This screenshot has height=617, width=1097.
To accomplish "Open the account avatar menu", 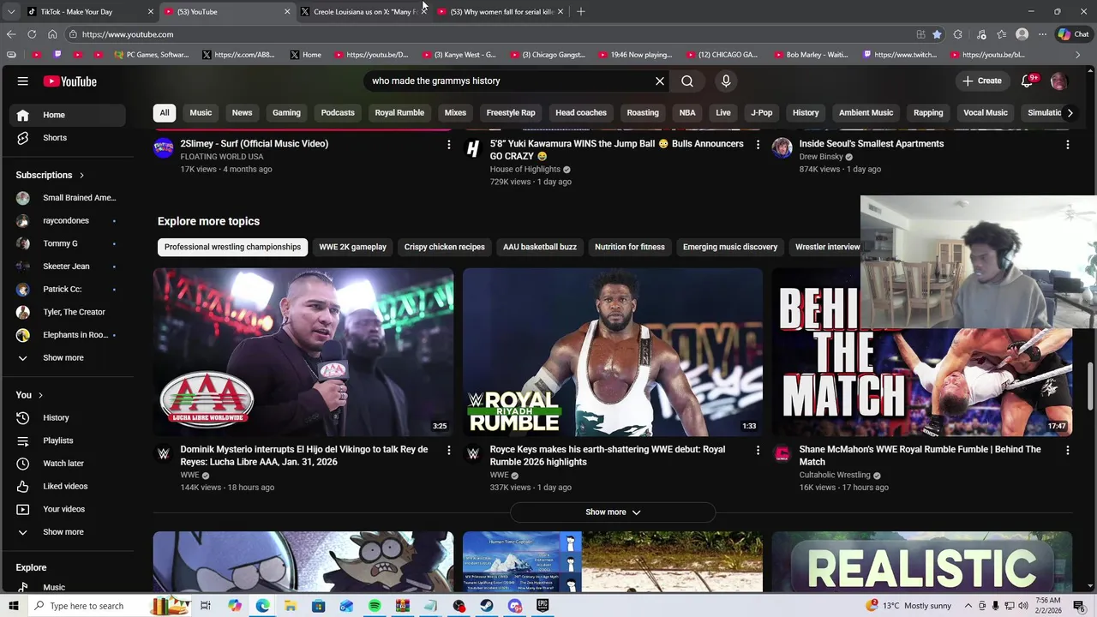I will point(1058,81).
